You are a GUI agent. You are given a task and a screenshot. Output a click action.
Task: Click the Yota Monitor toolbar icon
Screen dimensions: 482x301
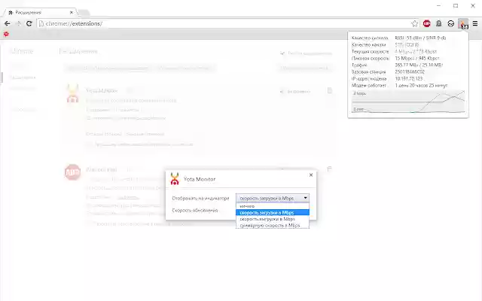463,23
